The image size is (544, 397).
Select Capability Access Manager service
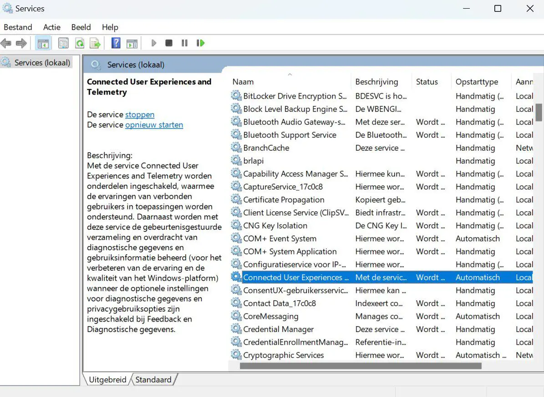pos(381,174)
